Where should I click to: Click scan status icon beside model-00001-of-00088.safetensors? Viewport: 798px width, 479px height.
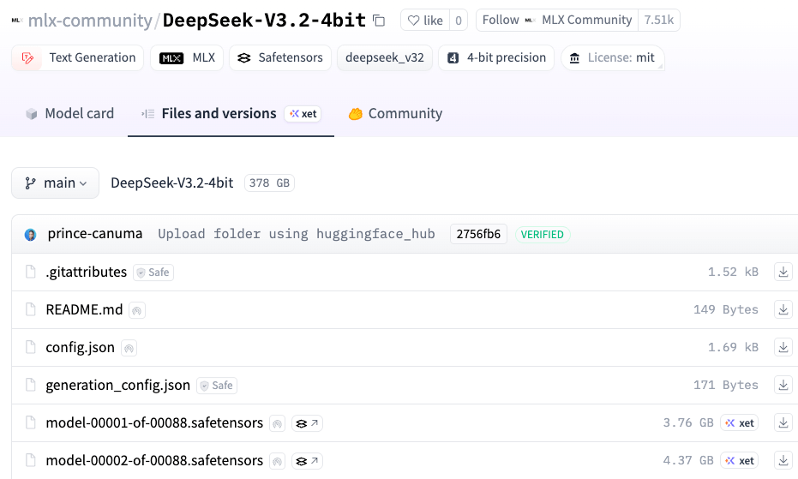(x=278, y=423)
